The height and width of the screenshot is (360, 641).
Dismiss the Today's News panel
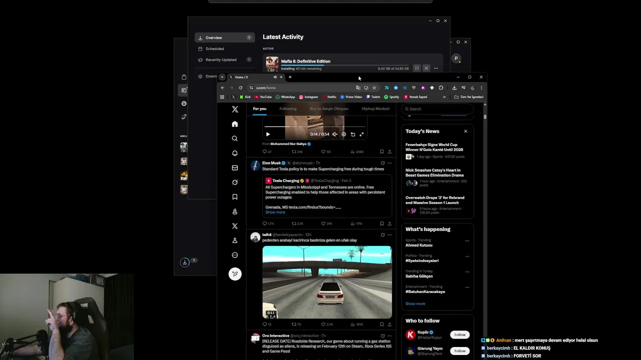[465, 131]
